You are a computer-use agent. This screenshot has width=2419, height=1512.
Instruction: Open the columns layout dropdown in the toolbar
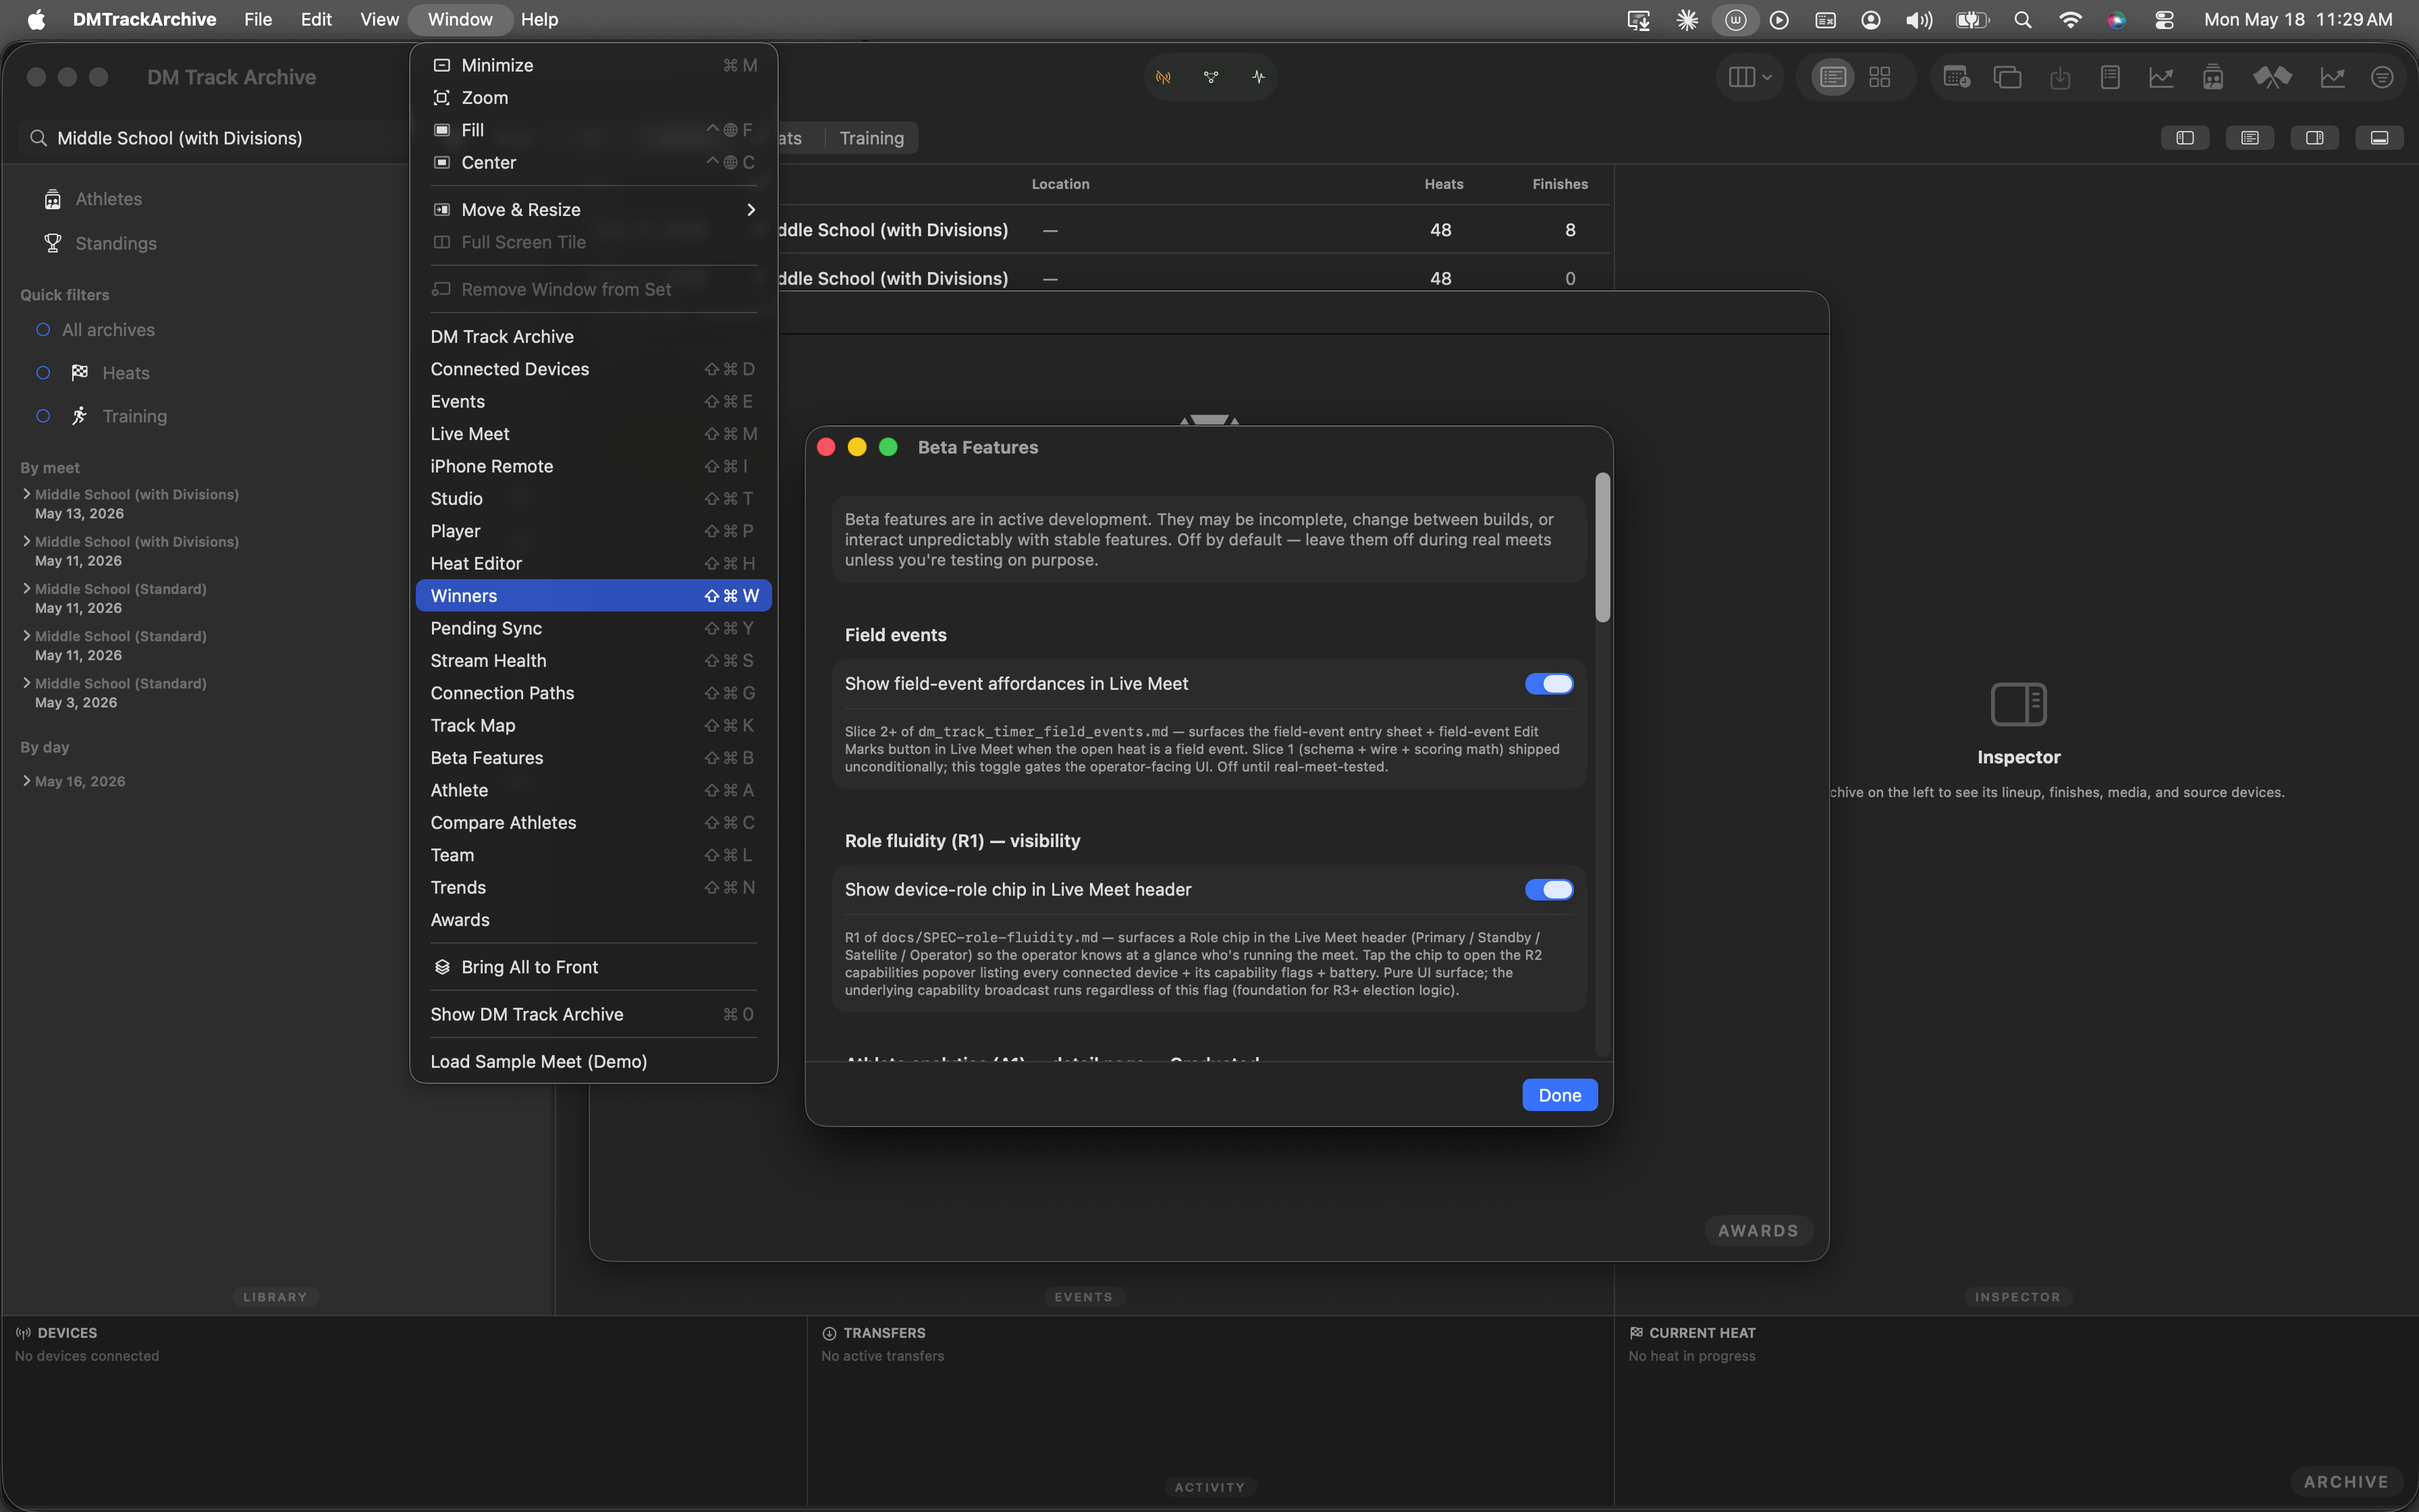(1750, 77)
